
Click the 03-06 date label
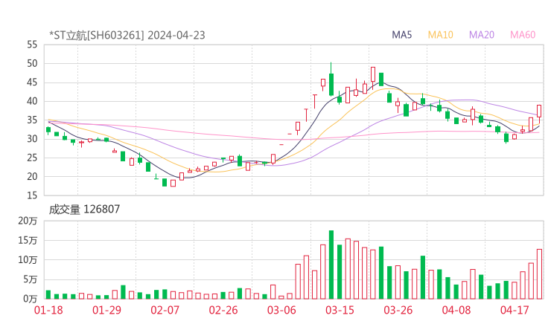281,310
